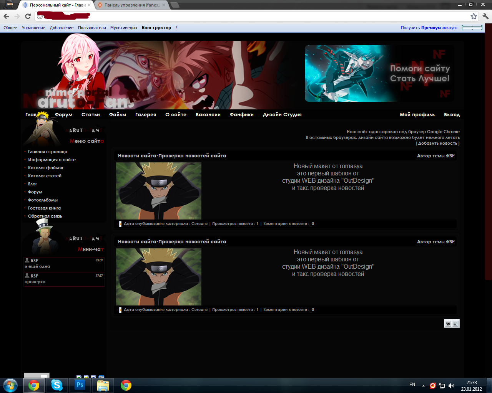Click RSP on the 'проверка' chat message
Image resolution: width=492 pixels, height=393 pixels.
click(35, 276)
